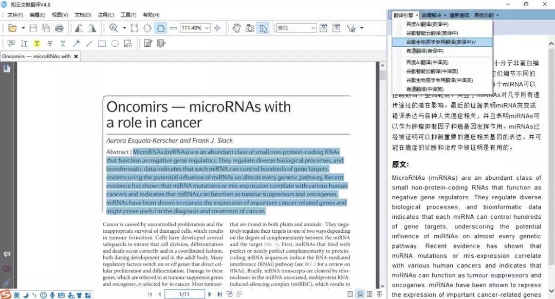
Task: Go to the next page arrow
Action: click(210, 294)
